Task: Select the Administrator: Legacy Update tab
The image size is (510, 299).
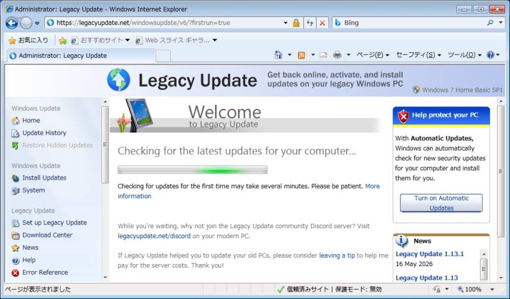Action: click(x=81, y=55)
